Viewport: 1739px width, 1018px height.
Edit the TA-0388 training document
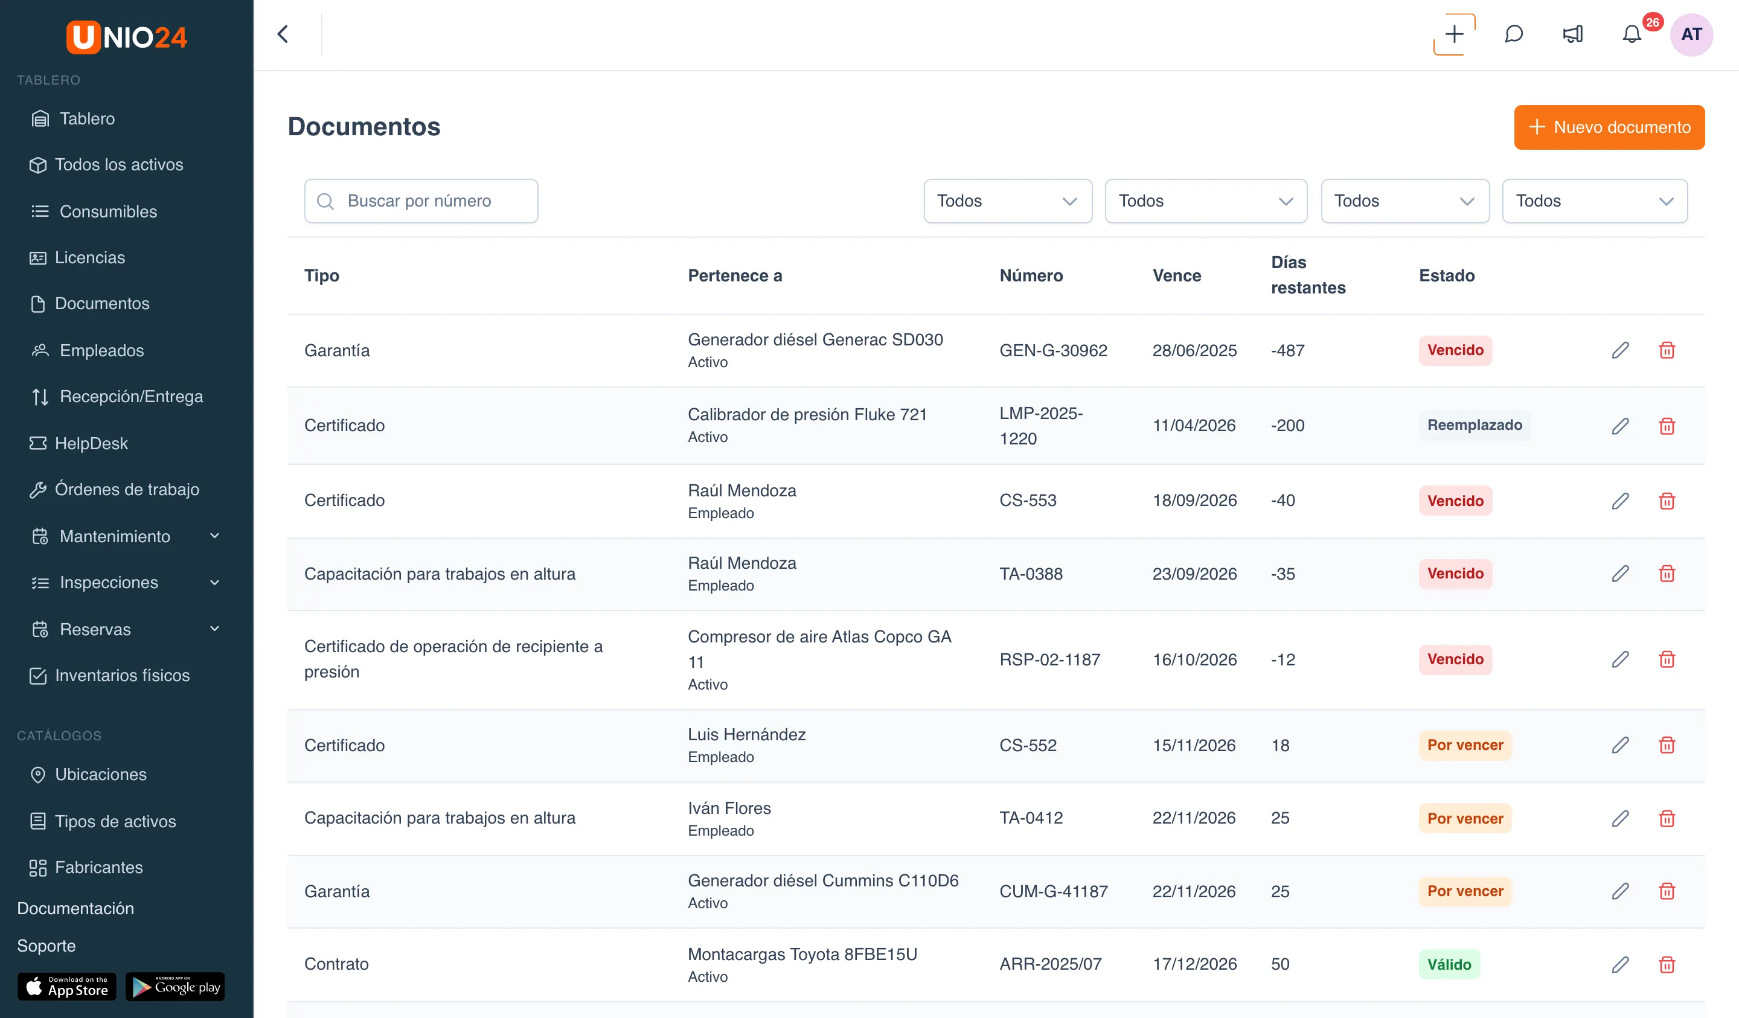tap(1620, 574)
